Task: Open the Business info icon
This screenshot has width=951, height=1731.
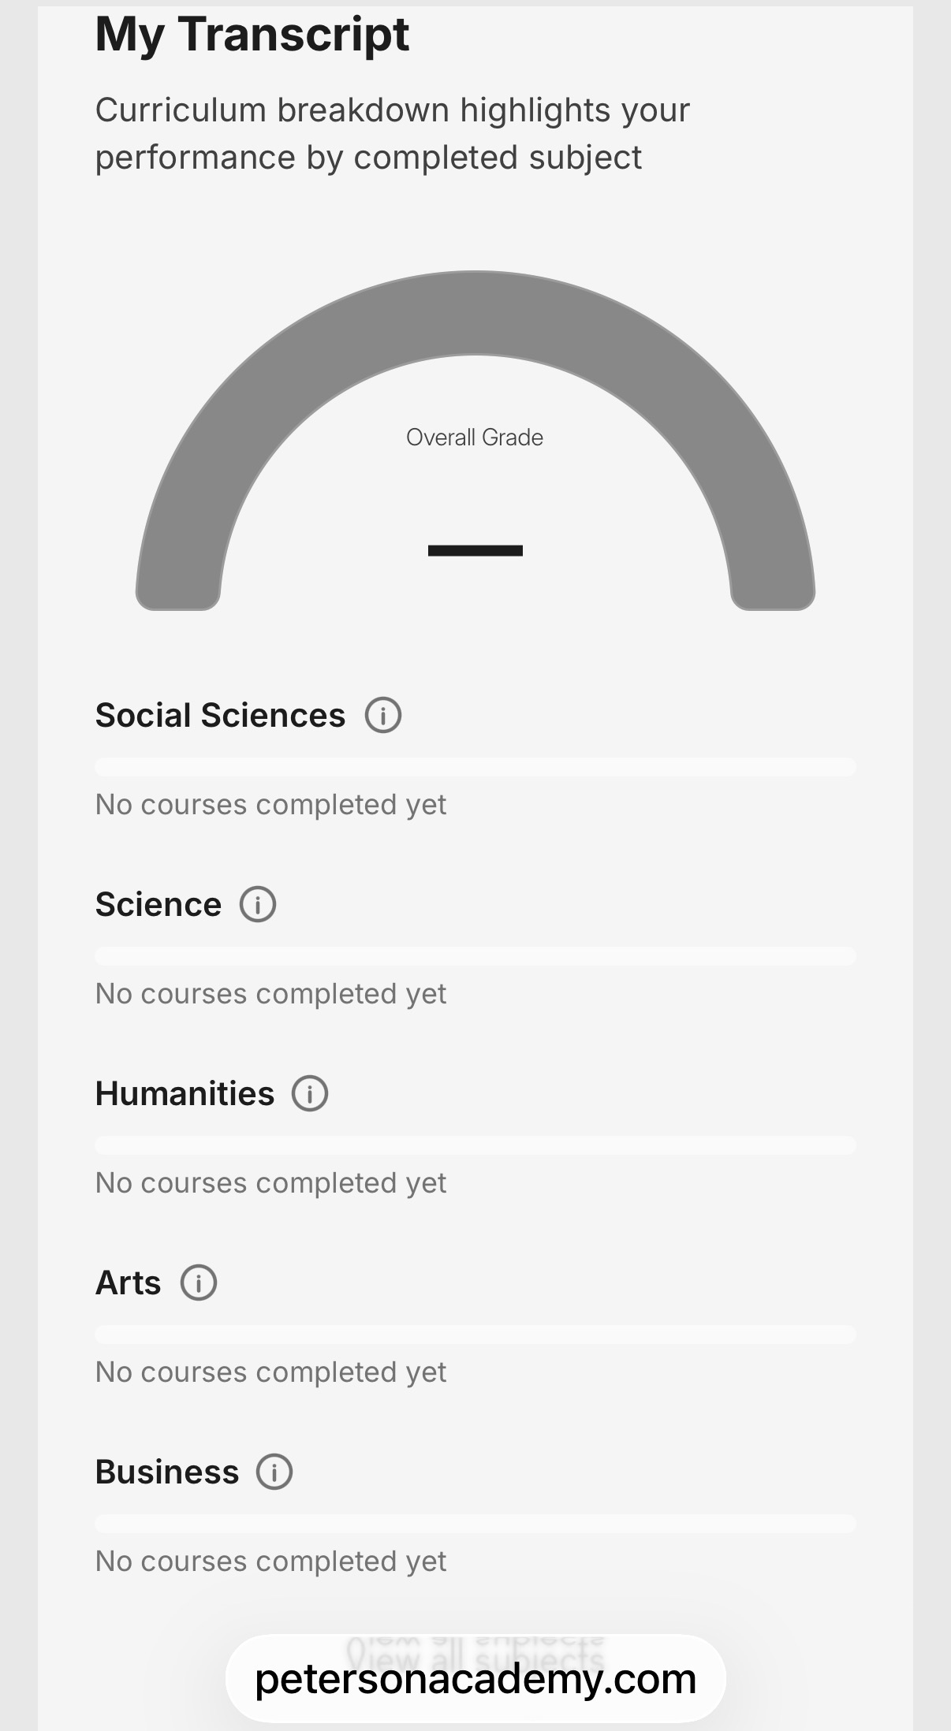Action: point(274,1472)
